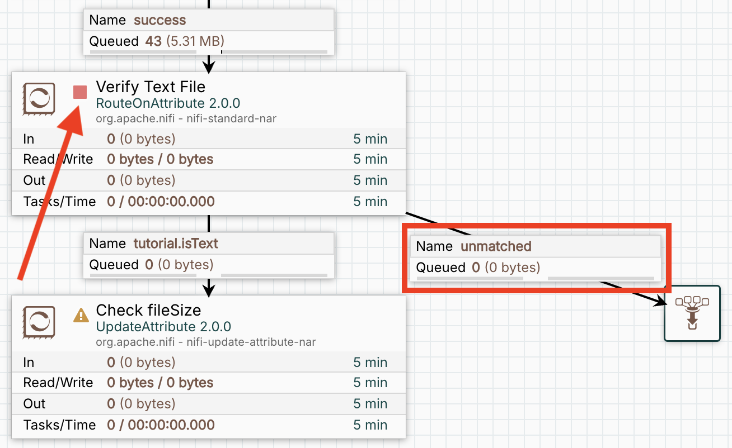The width and height of the screenshot is (732, 448).
Task: Click the red stopped status indicator
Action: [80, 92]
